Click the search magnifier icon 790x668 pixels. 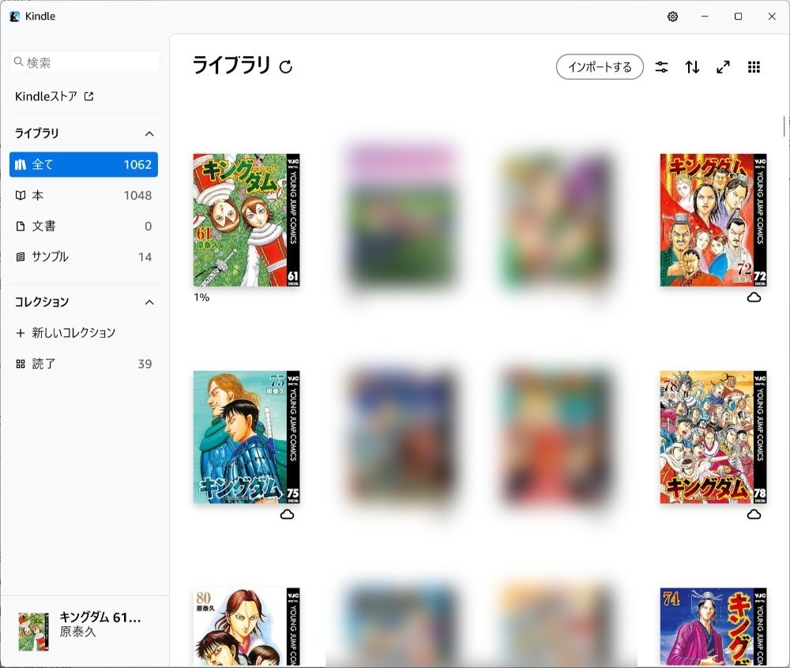click(19, 62)
